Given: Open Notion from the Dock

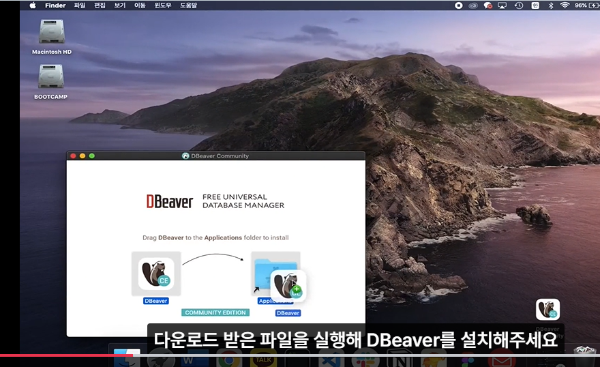Looking at the screenshot, I should click(399, 359).
